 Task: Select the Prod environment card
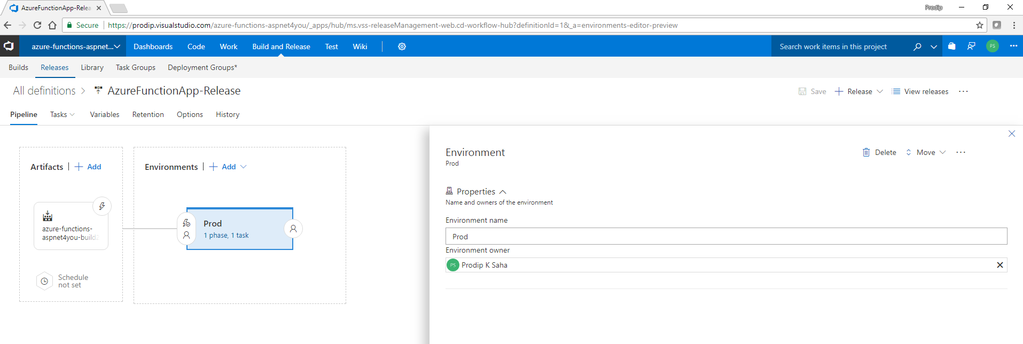point(240,229)
